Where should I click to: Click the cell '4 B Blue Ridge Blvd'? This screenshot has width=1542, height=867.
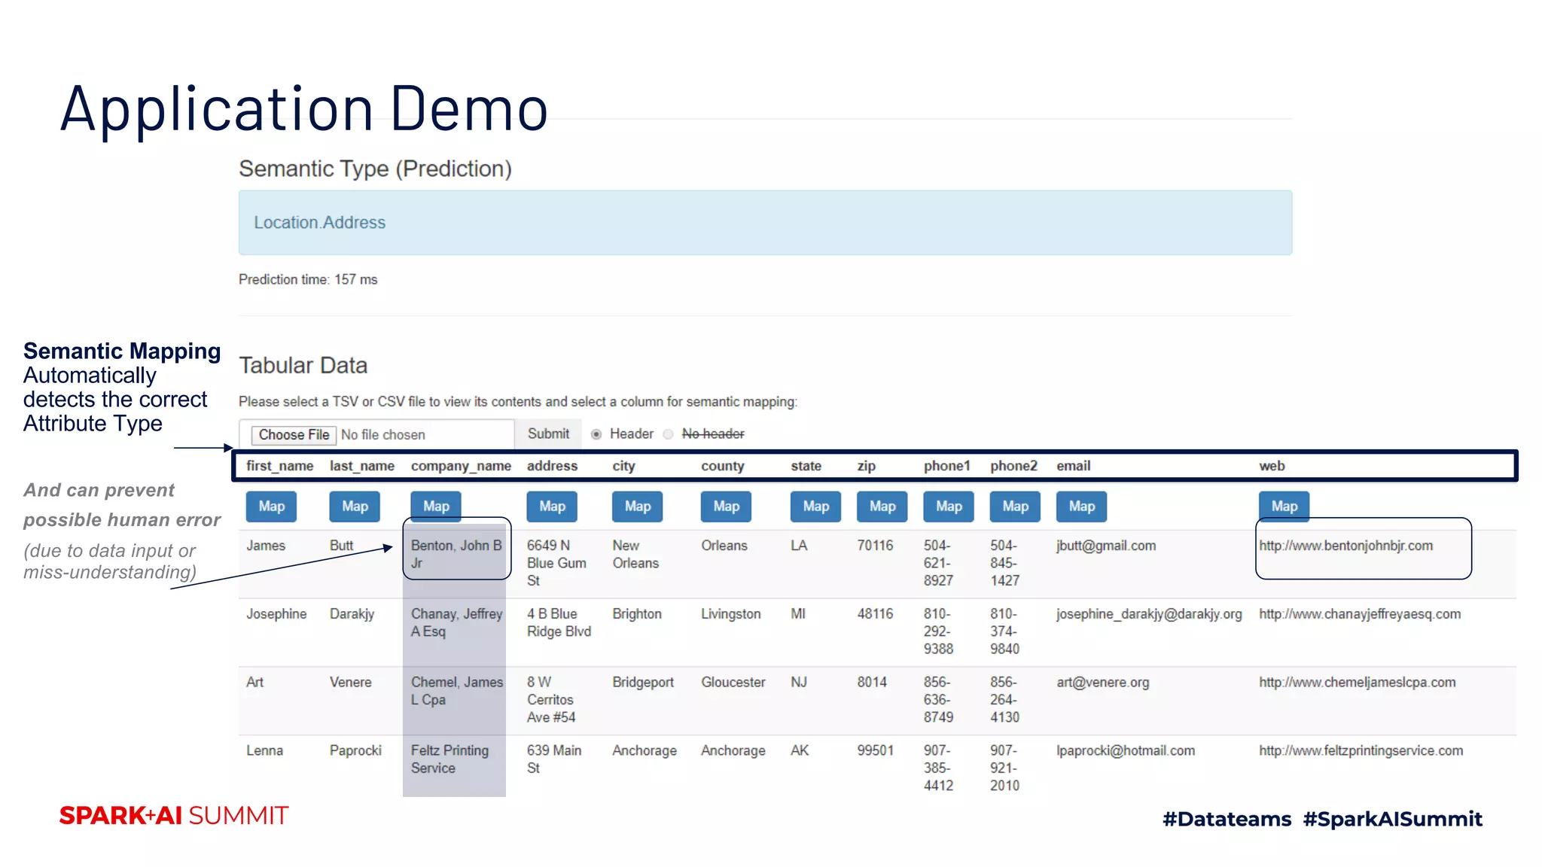click(x=559, y=622)
